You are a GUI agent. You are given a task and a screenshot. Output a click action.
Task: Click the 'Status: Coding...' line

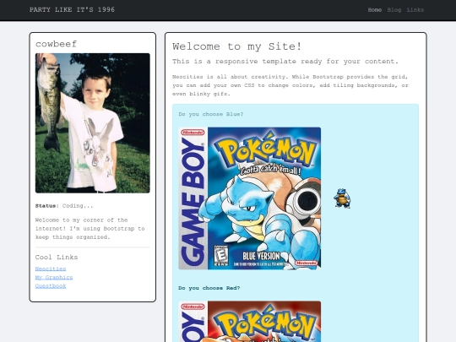tap(64, 206)
